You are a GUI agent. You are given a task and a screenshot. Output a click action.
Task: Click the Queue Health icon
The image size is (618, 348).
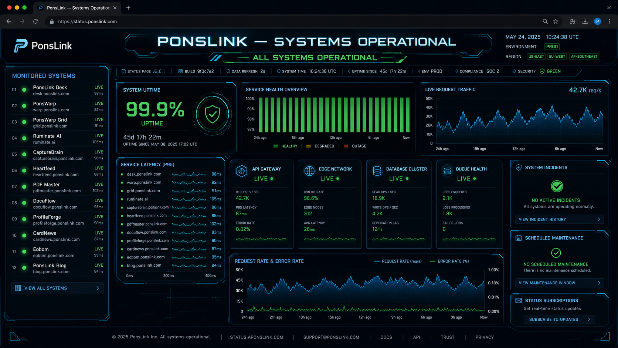point(447,170)
